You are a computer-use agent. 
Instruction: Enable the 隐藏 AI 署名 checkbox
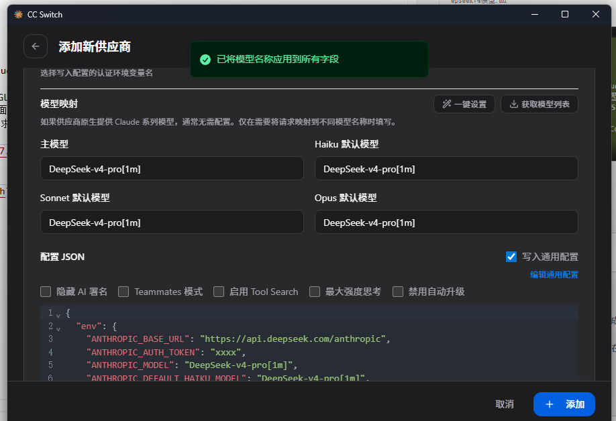click(46, 292)
